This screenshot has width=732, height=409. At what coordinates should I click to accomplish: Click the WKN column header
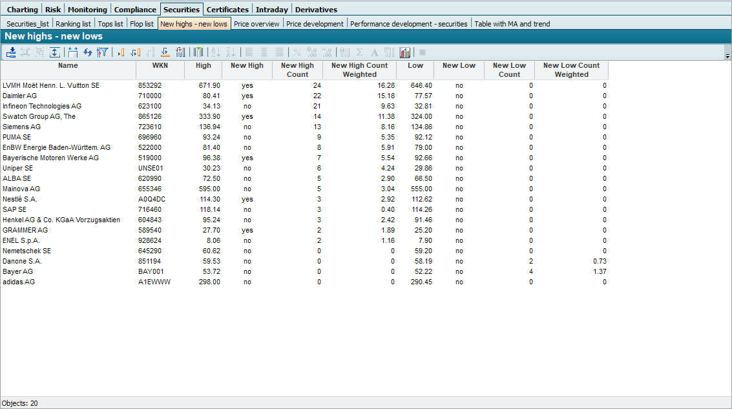pyautogui.click(x=160, y=66)
